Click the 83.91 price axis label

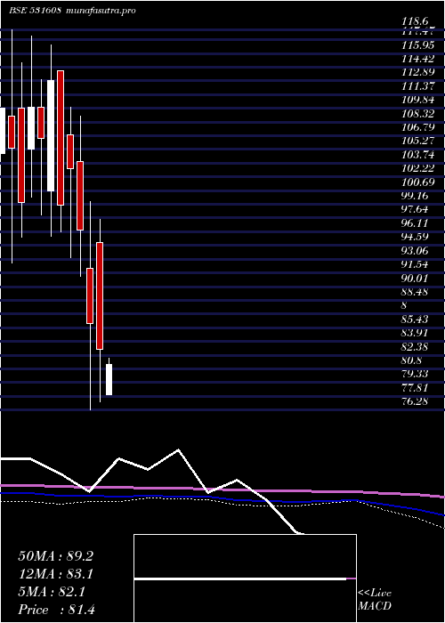(x=416, y=334)
